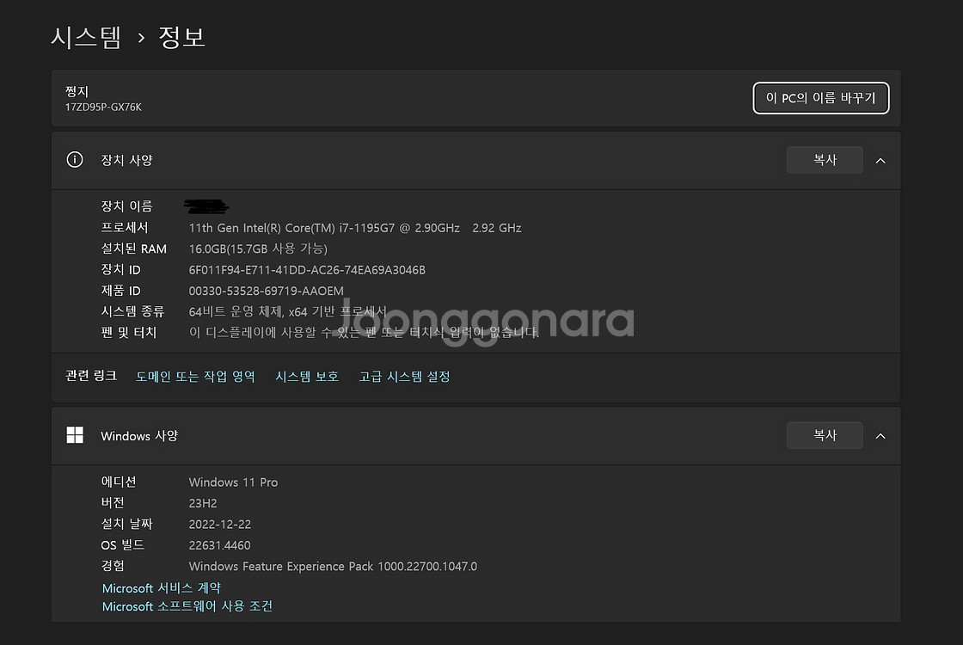The image size is (963, 645).
Task: Copy Windows specifications with 복사 button
Action: (x=825, y=435)
